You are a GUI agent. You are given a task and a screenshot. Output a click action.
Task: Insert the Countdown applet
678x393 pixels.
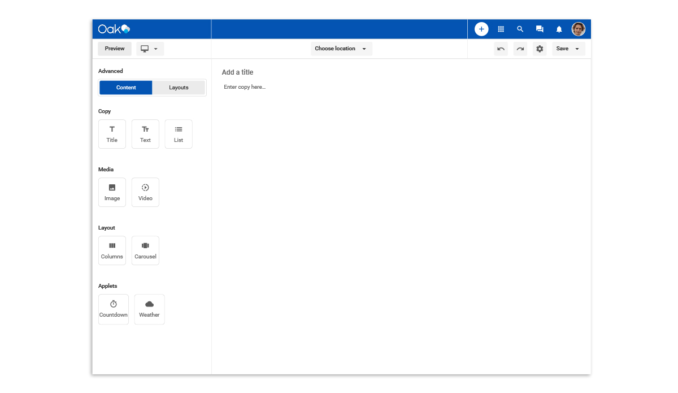tap(114, 309)
